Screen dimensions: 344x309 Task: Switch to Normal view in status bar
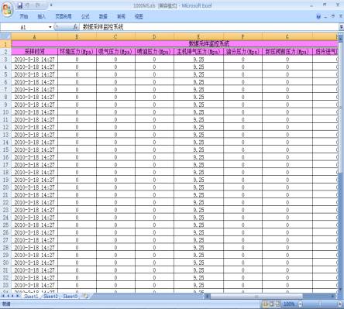(x=266, y=304)
